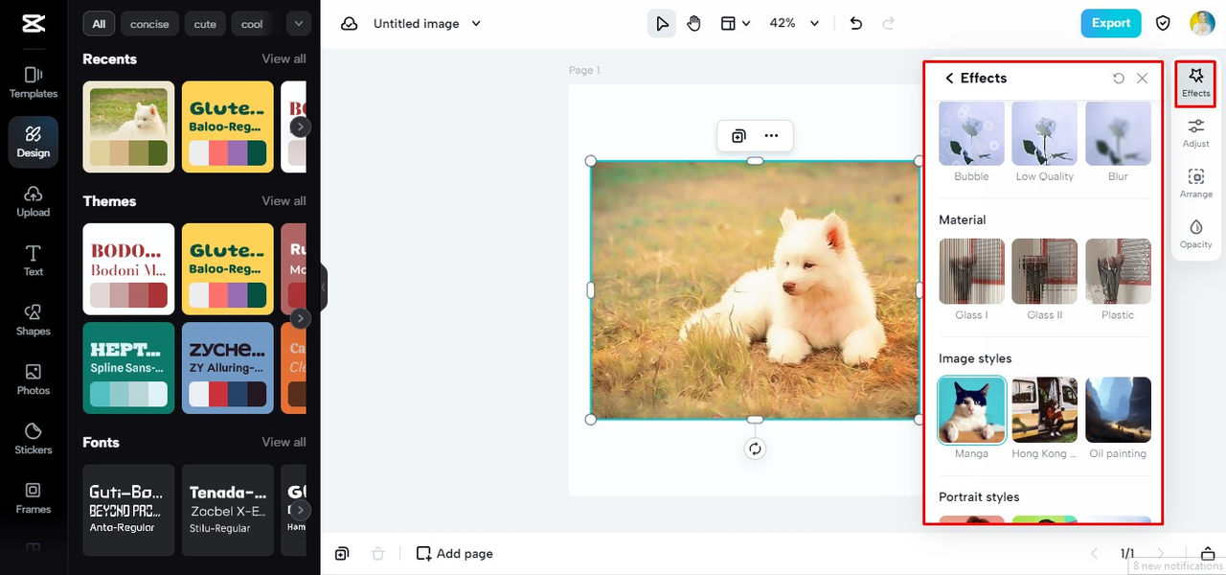Open the Design sidebar panel

click(34, 142)
